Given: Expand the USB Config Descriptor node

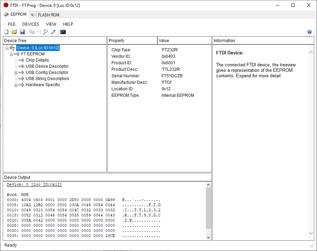Looking at the screenshot, I should (15, 72).
